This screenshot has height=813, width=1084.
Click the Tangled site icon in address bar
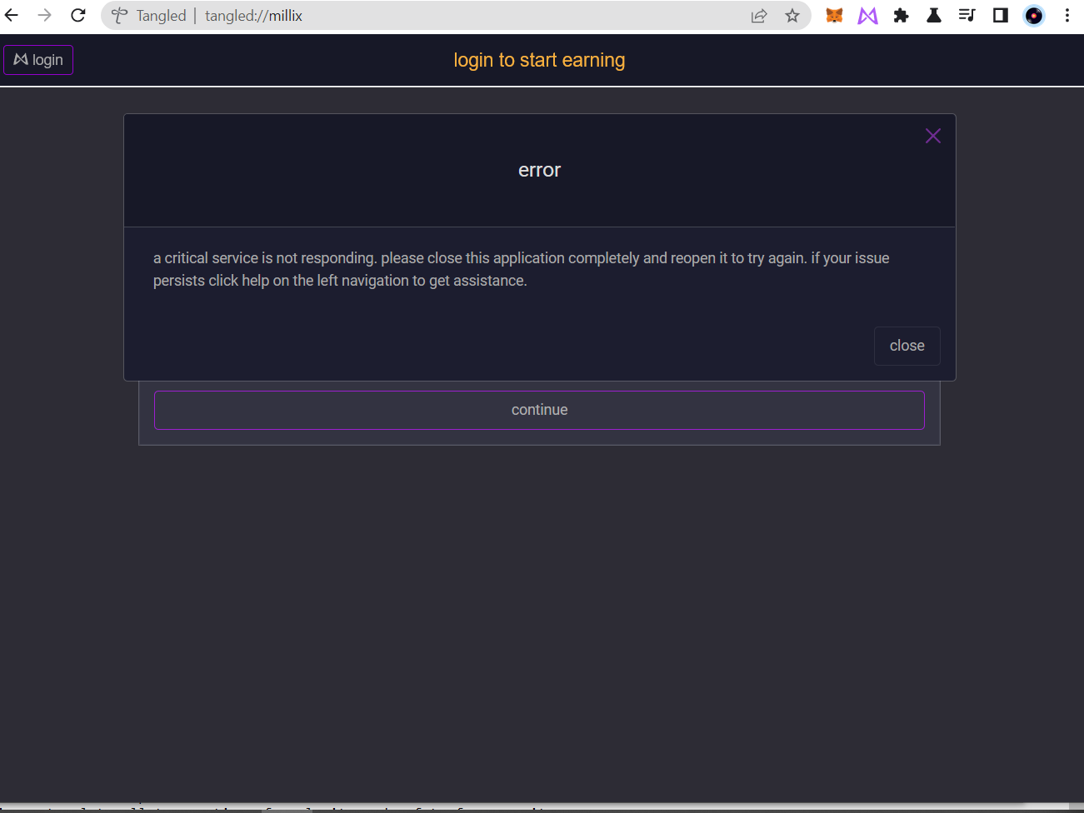(x=120, y=16)
